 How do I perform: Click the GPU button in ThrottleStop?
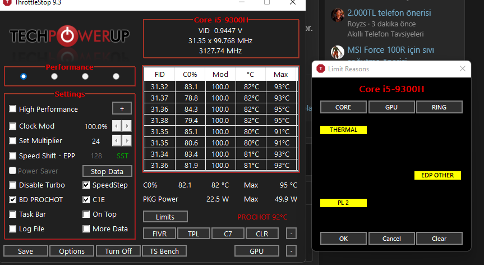pyautogui.click(x=256, y=251)
